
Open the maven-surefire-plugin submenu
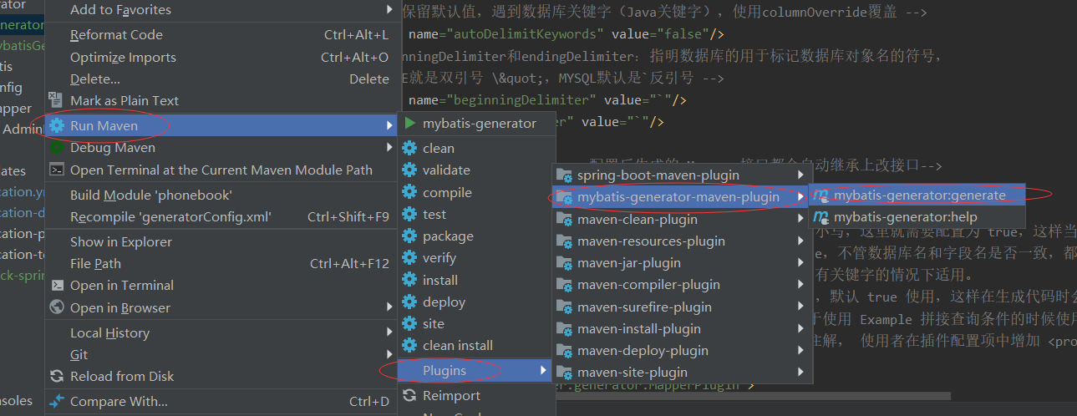680,307
